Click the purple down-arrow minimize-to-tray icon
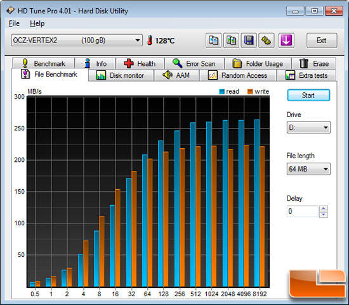The width and height of the screenshot is (349, 305). 286,40
